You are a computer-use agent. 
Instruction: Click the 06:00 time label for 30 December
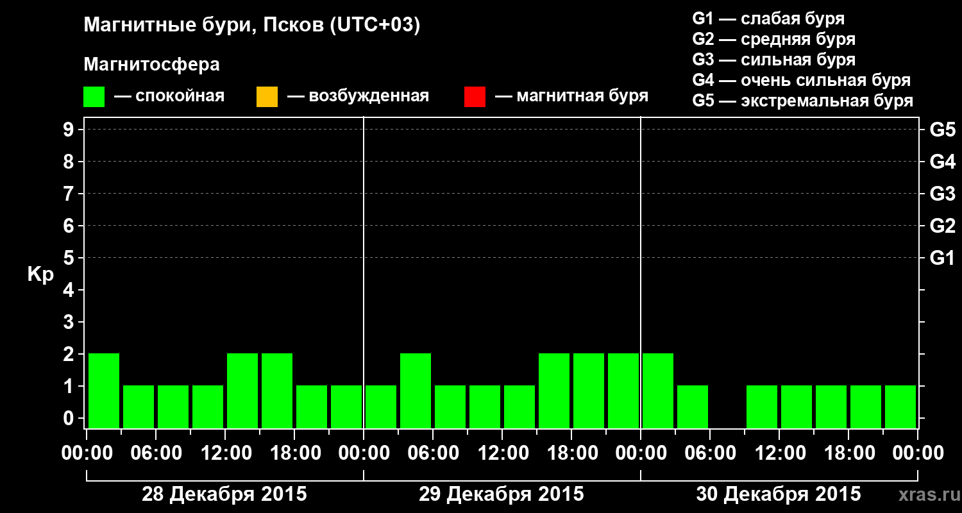(710, 453)
